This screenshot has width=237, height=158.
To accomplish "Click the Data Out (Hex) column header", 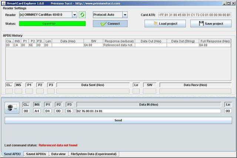I will pyautogui.click(x=151, y=41).
